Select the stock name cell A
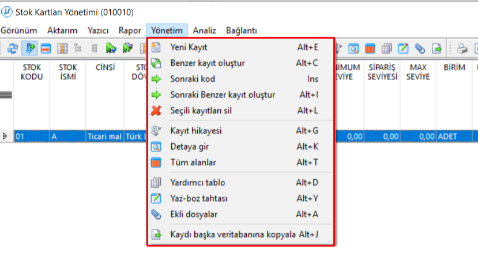Image resolution: width=478 pixels, height=265 pixels. (x=67, y=136)
